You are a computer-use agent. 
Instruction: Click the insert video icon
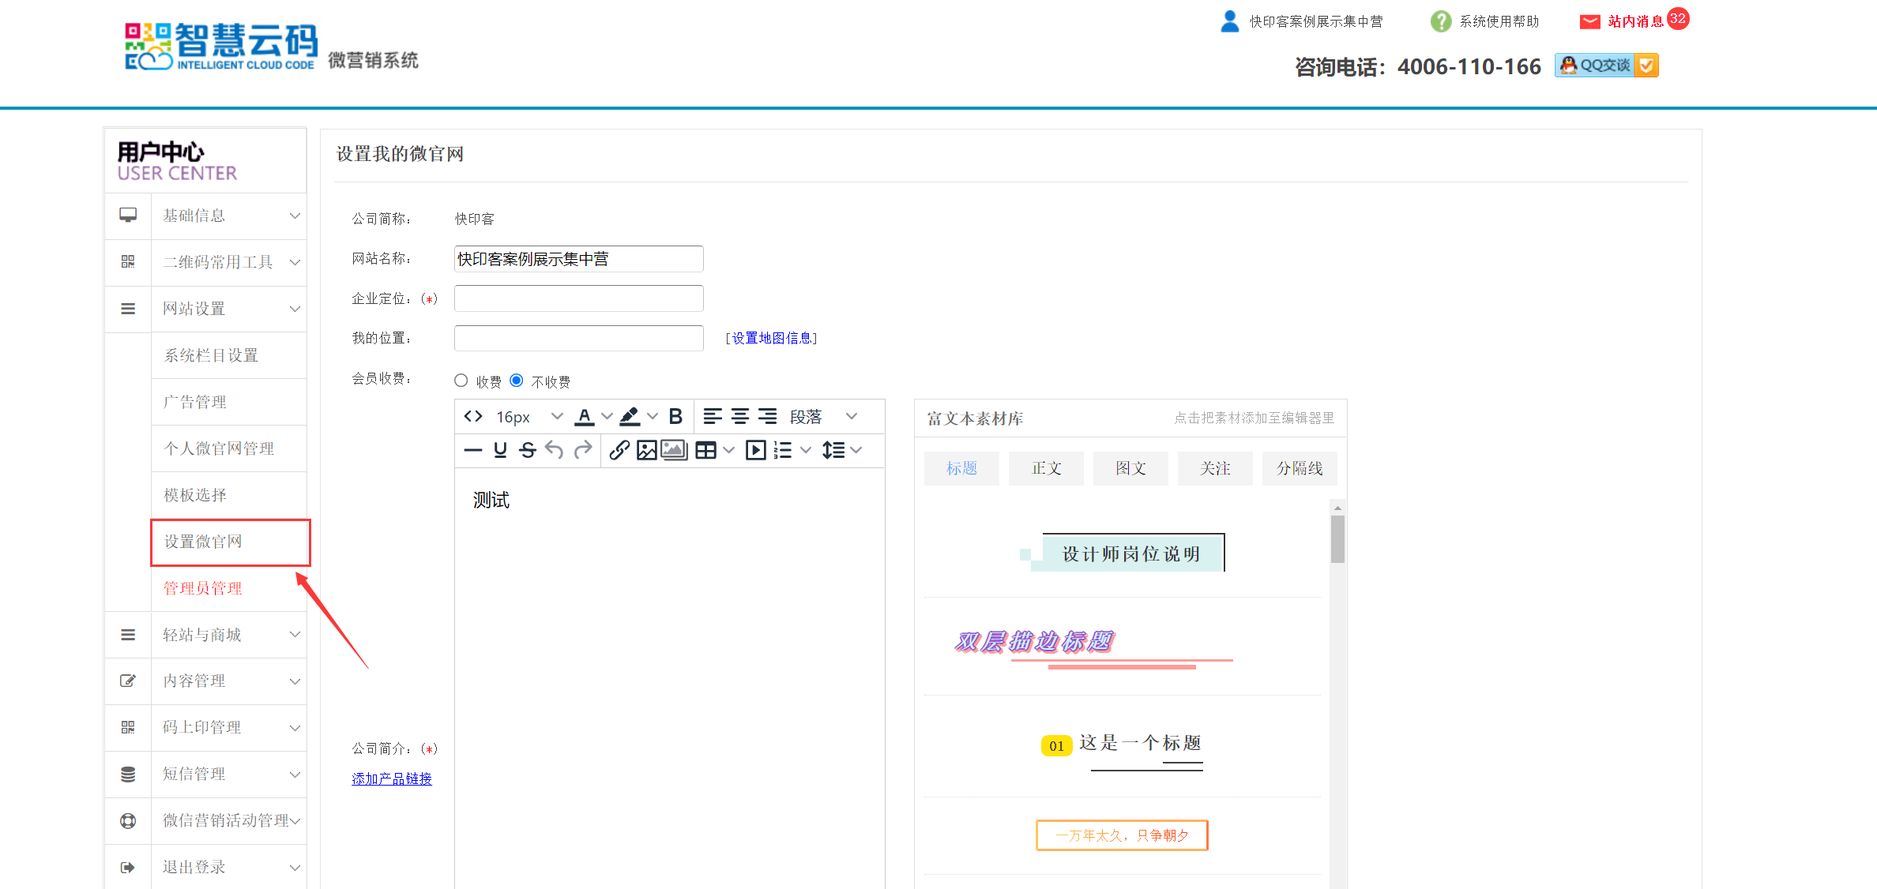[755, 450]
